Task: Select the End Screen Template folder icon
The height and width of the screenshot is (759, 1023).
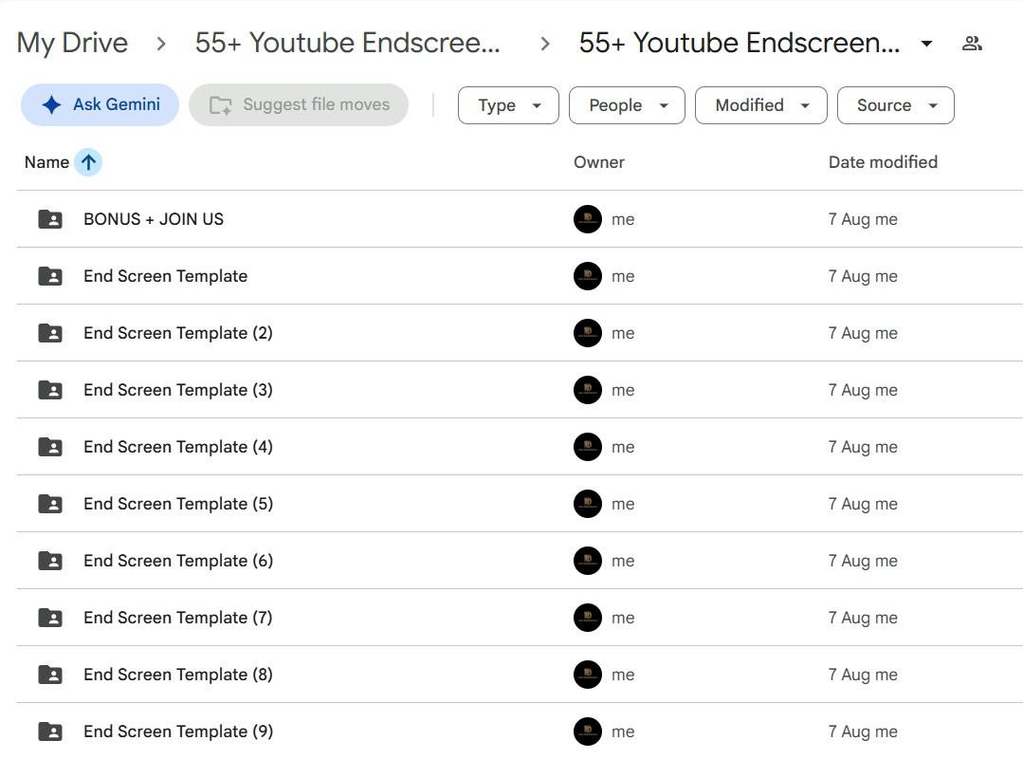Action: point(50,276)
